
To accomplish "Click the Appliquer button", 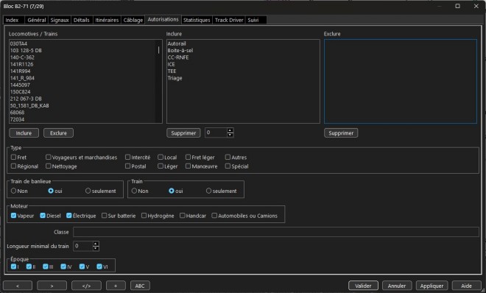I will coord(432,286).
